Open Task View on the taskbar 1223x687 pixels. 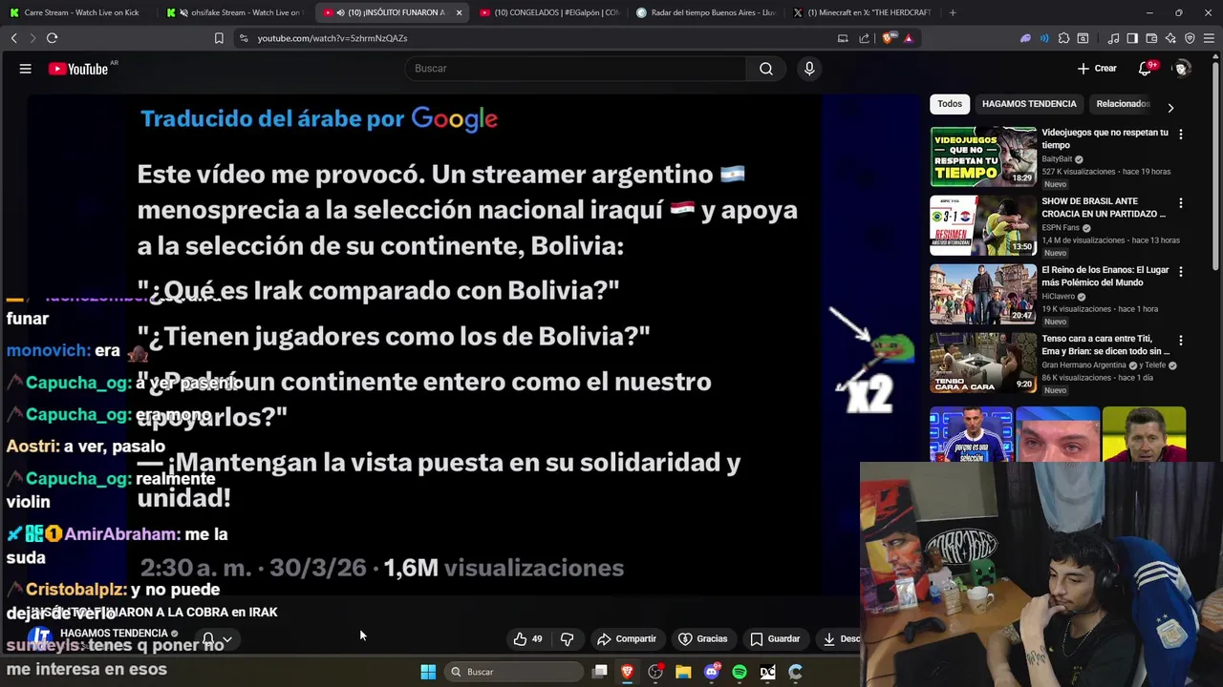[599, 672]
